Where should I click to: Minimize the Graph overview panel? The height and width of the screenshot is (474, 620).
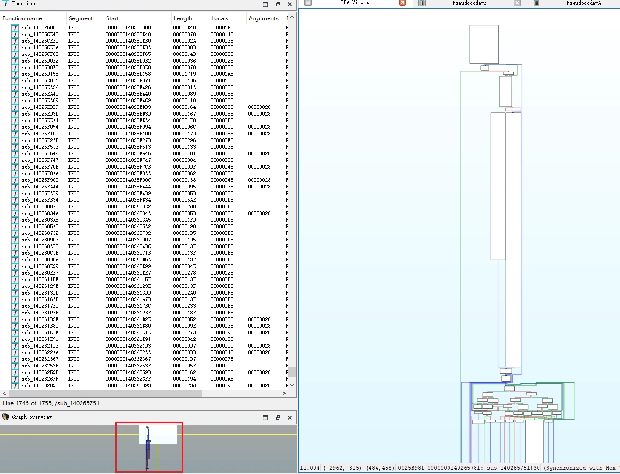coord(265,418)
